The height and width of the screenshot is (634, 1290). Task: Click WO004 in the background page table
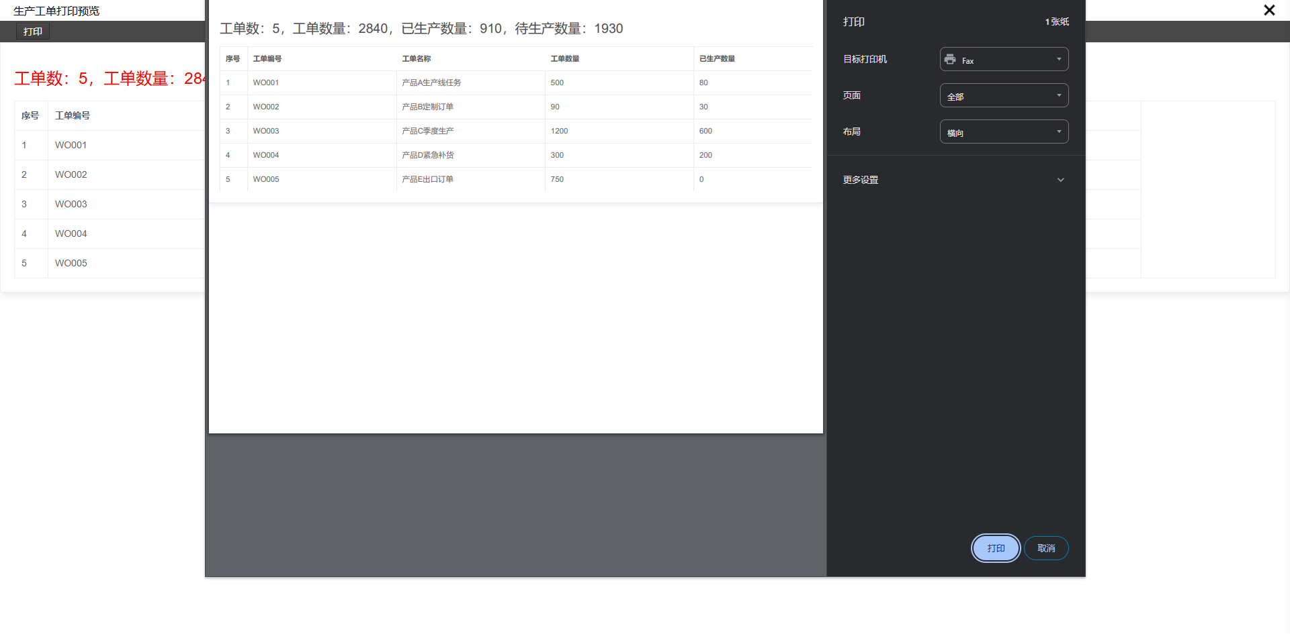[71, 233]
